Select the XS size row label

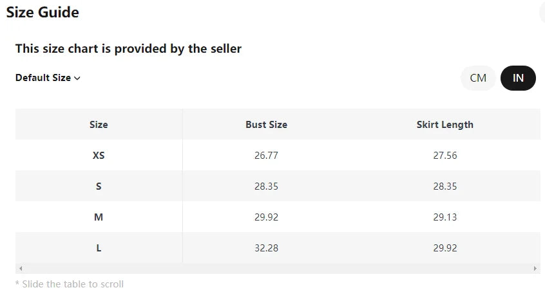click(x=99, y=156)
